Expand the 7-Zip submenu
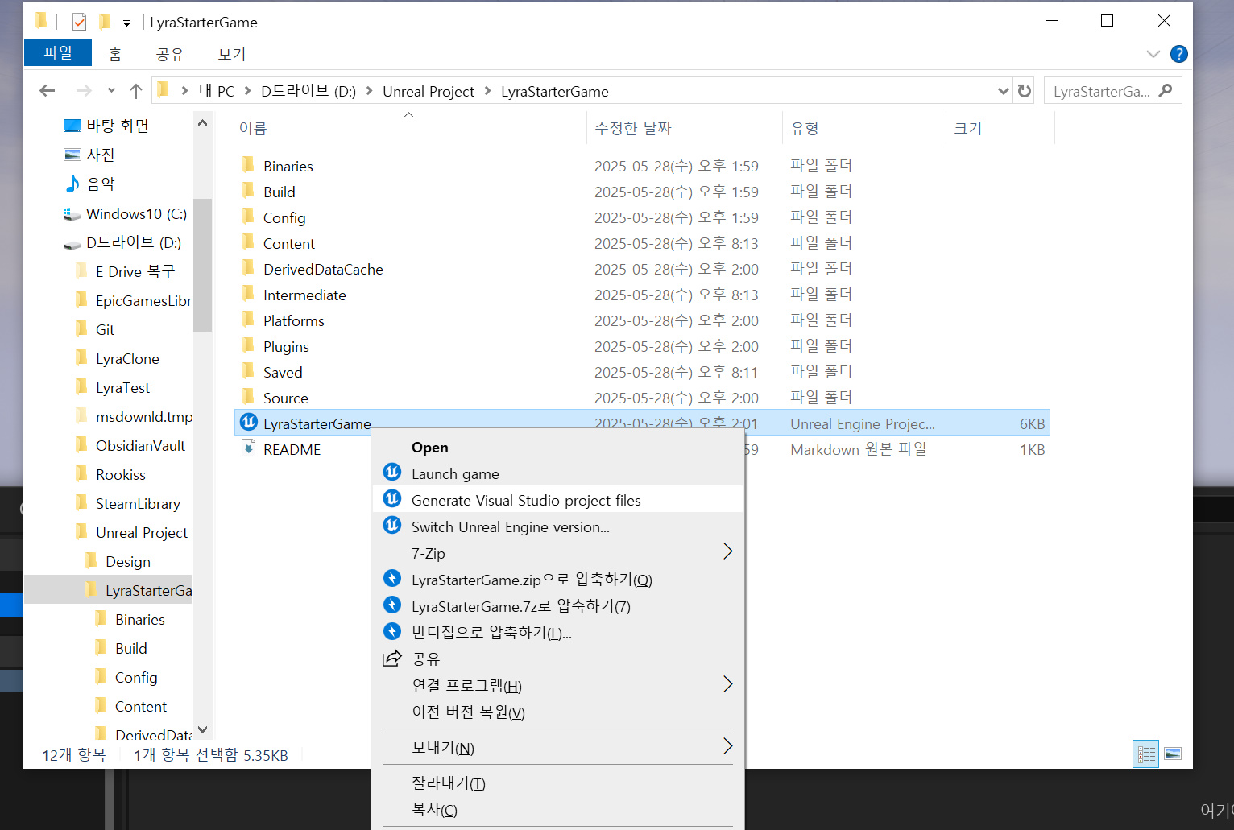The width and height of the screenshot is (1234, 830). [727, 551]
